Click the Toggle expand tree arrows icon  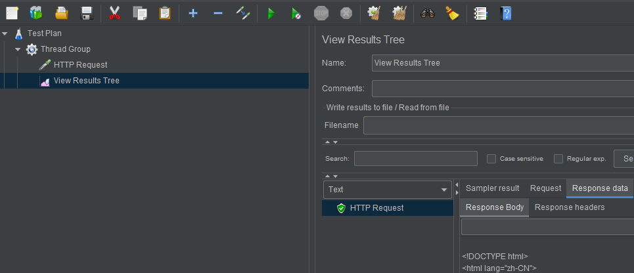pos(243,13)
